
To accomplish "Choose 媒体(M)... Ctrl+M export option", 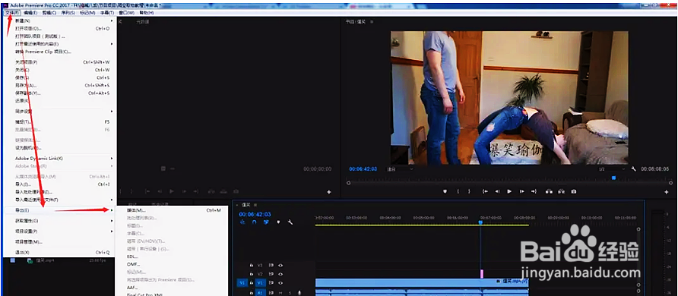I will click(x=172, y=210).
